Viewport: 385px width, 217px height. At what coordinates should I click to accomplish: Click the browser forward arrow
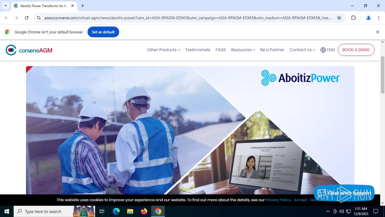click(16, 18)
